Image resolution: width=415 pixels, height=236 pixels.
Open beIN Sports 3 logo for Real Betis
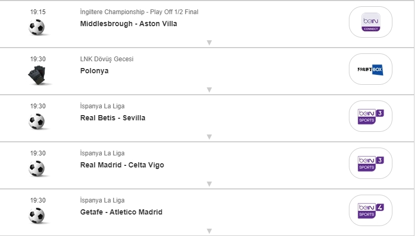click(x=370, y=116)
